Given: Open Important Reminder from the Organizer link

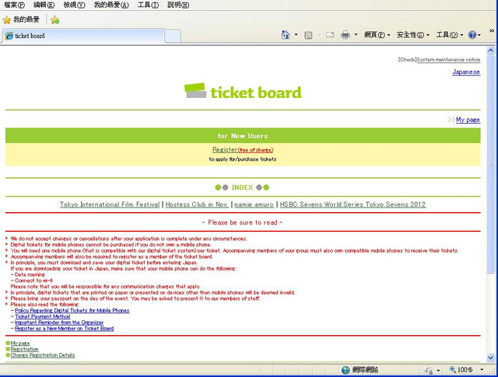Looking at the screenshot, I should click(59, 323).
